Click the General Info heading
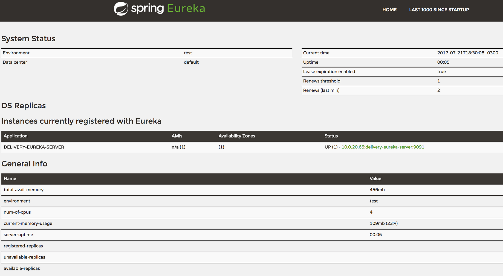503x276 pixels. point(24,164)
